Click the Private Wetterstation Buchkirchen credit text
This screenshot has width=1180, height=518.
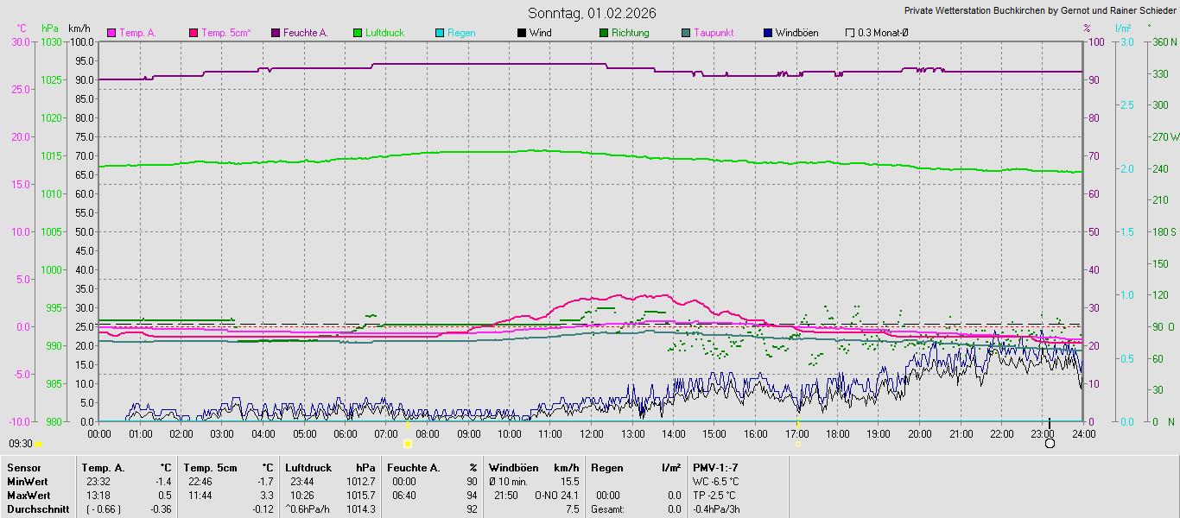pyautogui.click(x=1040, y=11)
